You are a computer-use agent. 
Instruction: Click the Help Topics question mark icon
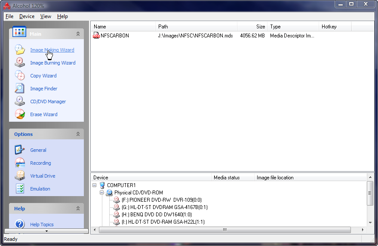point(20,224)
